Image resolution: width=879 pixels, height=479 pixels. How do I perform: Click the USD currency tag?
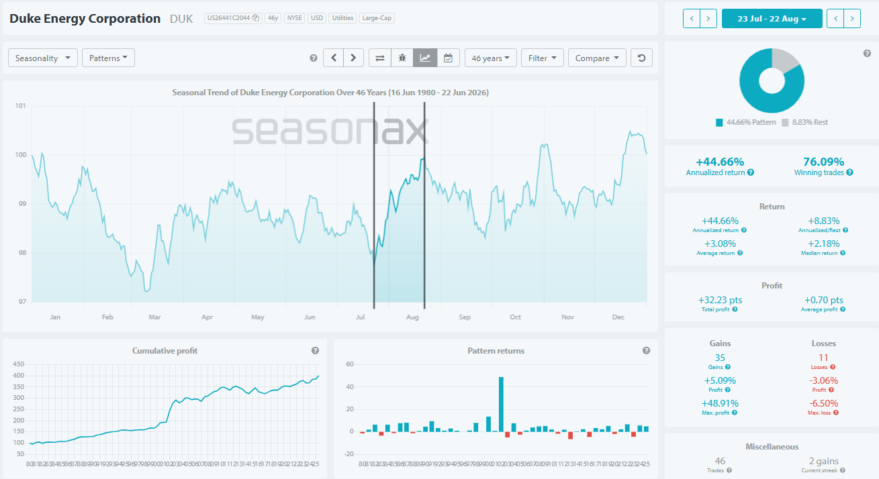pyautogui.click(x=316, y=18)
